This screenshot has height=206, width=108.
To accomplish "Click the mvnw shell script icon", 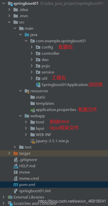I will (16, 172).
